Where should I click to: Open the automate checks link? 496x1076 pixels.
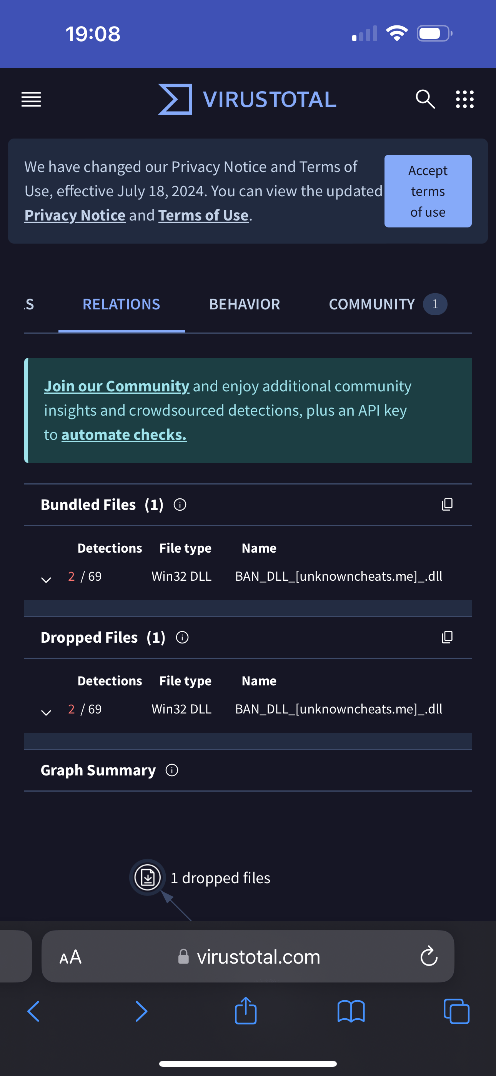[124, 435]
